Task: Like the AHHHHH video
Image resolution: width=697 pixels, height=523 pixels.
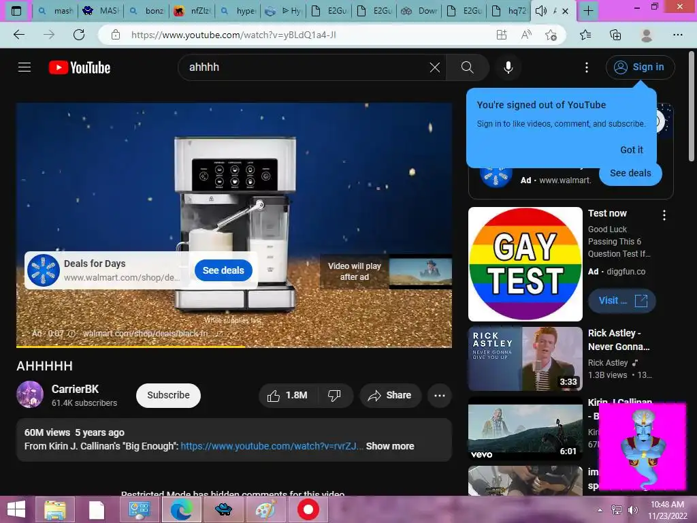Action: click(287, 396)
